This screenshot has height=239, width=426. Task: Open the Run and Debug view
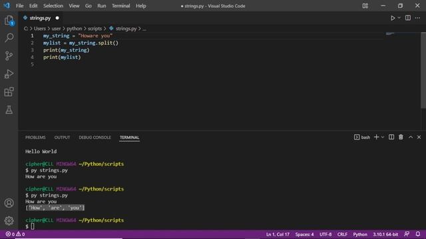click(9, 74)
